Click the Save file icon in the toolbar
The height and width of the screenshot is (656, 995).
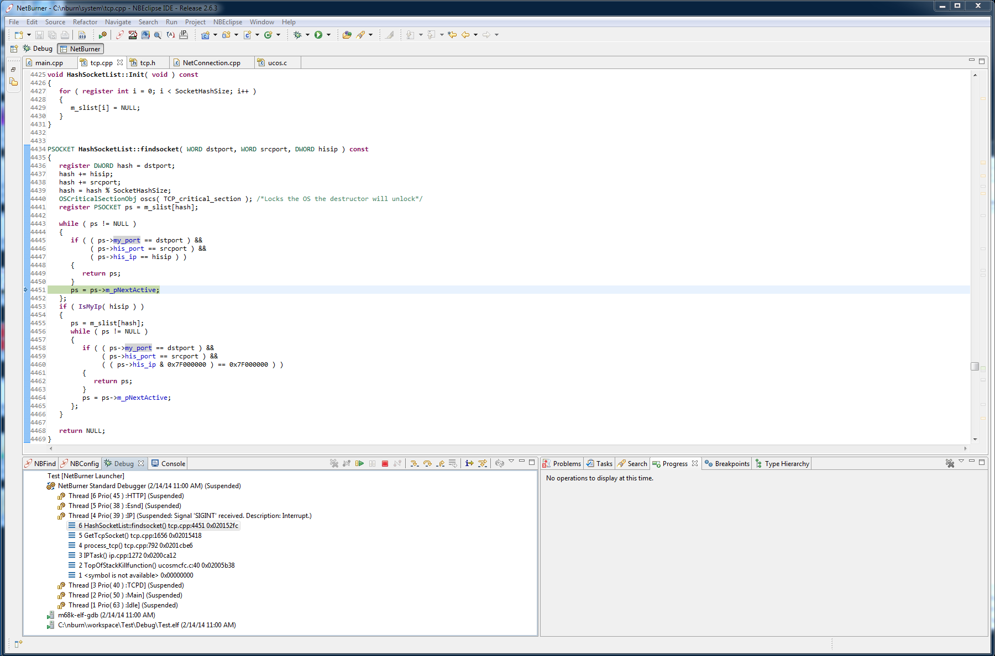point(39,35)
